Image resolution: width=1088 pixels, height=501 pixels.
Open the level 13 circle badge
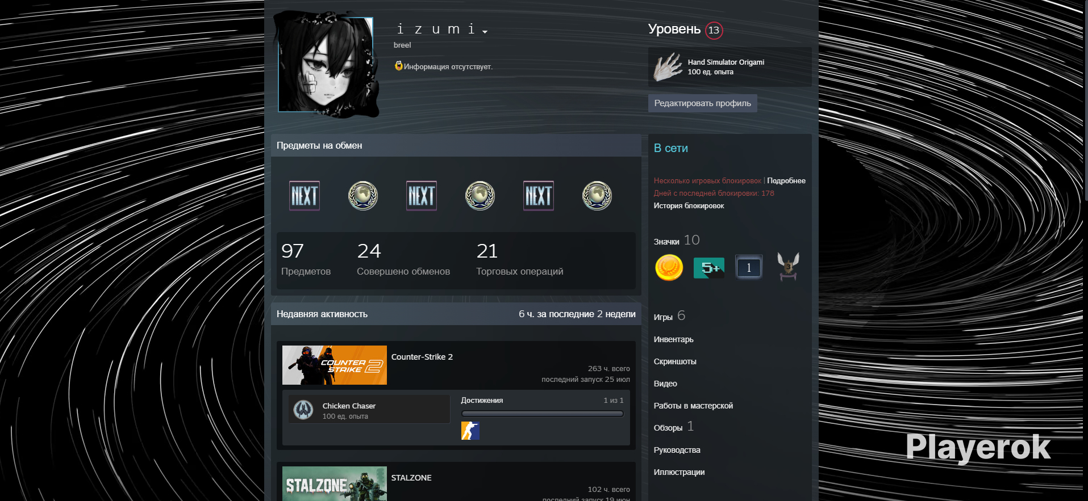[x=714, y=30]
